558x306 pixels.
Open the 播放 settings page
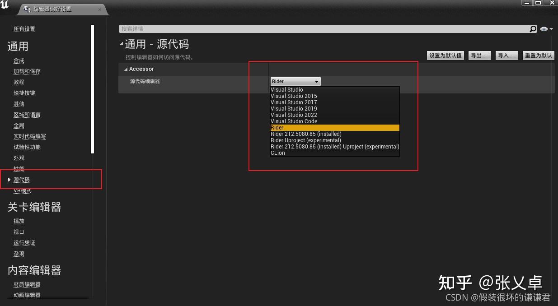click(19, 221)
